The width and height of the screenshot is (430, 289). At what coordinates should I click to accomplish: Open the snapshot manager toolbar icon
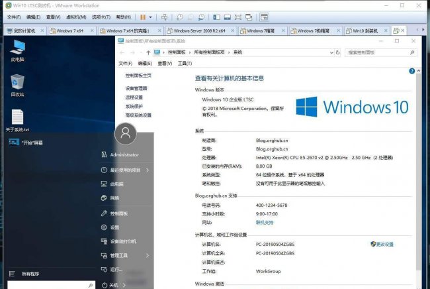[201, 17]
